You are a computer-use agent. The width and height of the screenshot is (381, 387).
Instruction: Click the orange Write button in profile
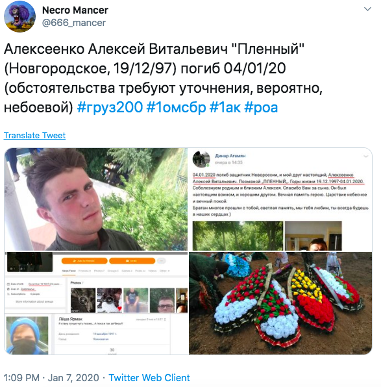click(x=132, y=261)
